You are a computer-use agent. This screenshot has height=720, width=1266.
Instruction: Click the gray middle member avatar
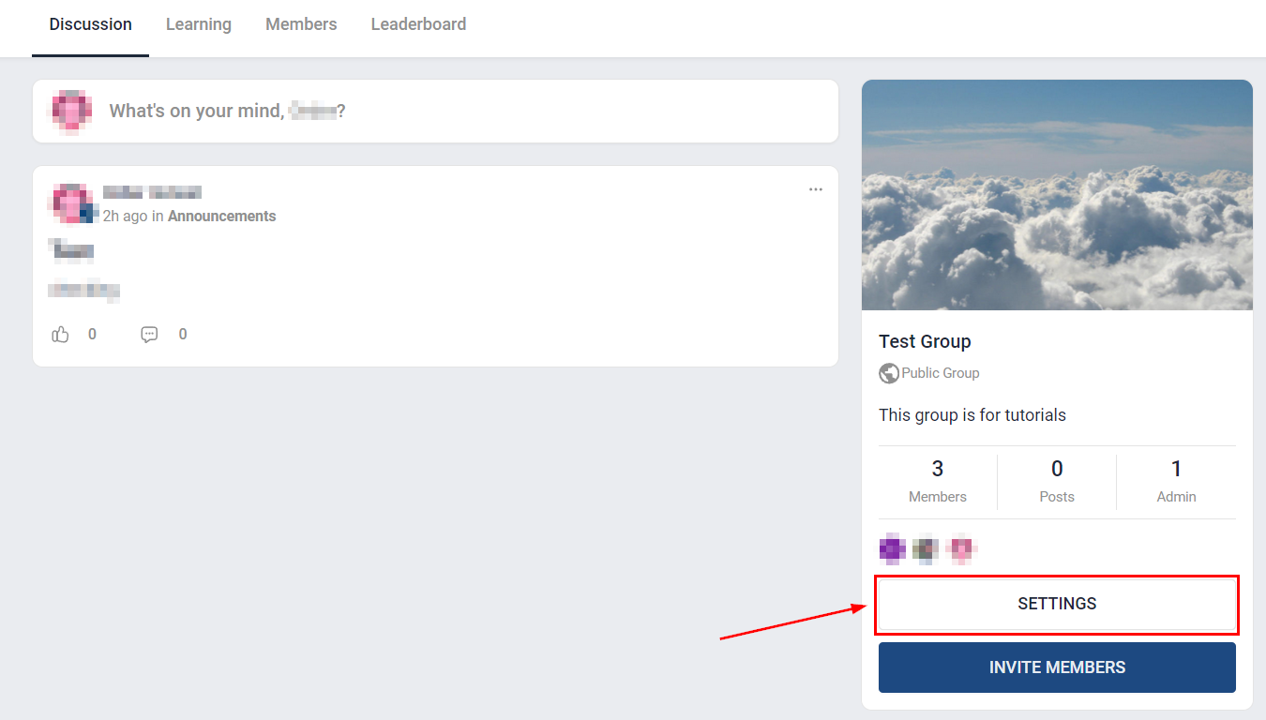tap(926, 549)
